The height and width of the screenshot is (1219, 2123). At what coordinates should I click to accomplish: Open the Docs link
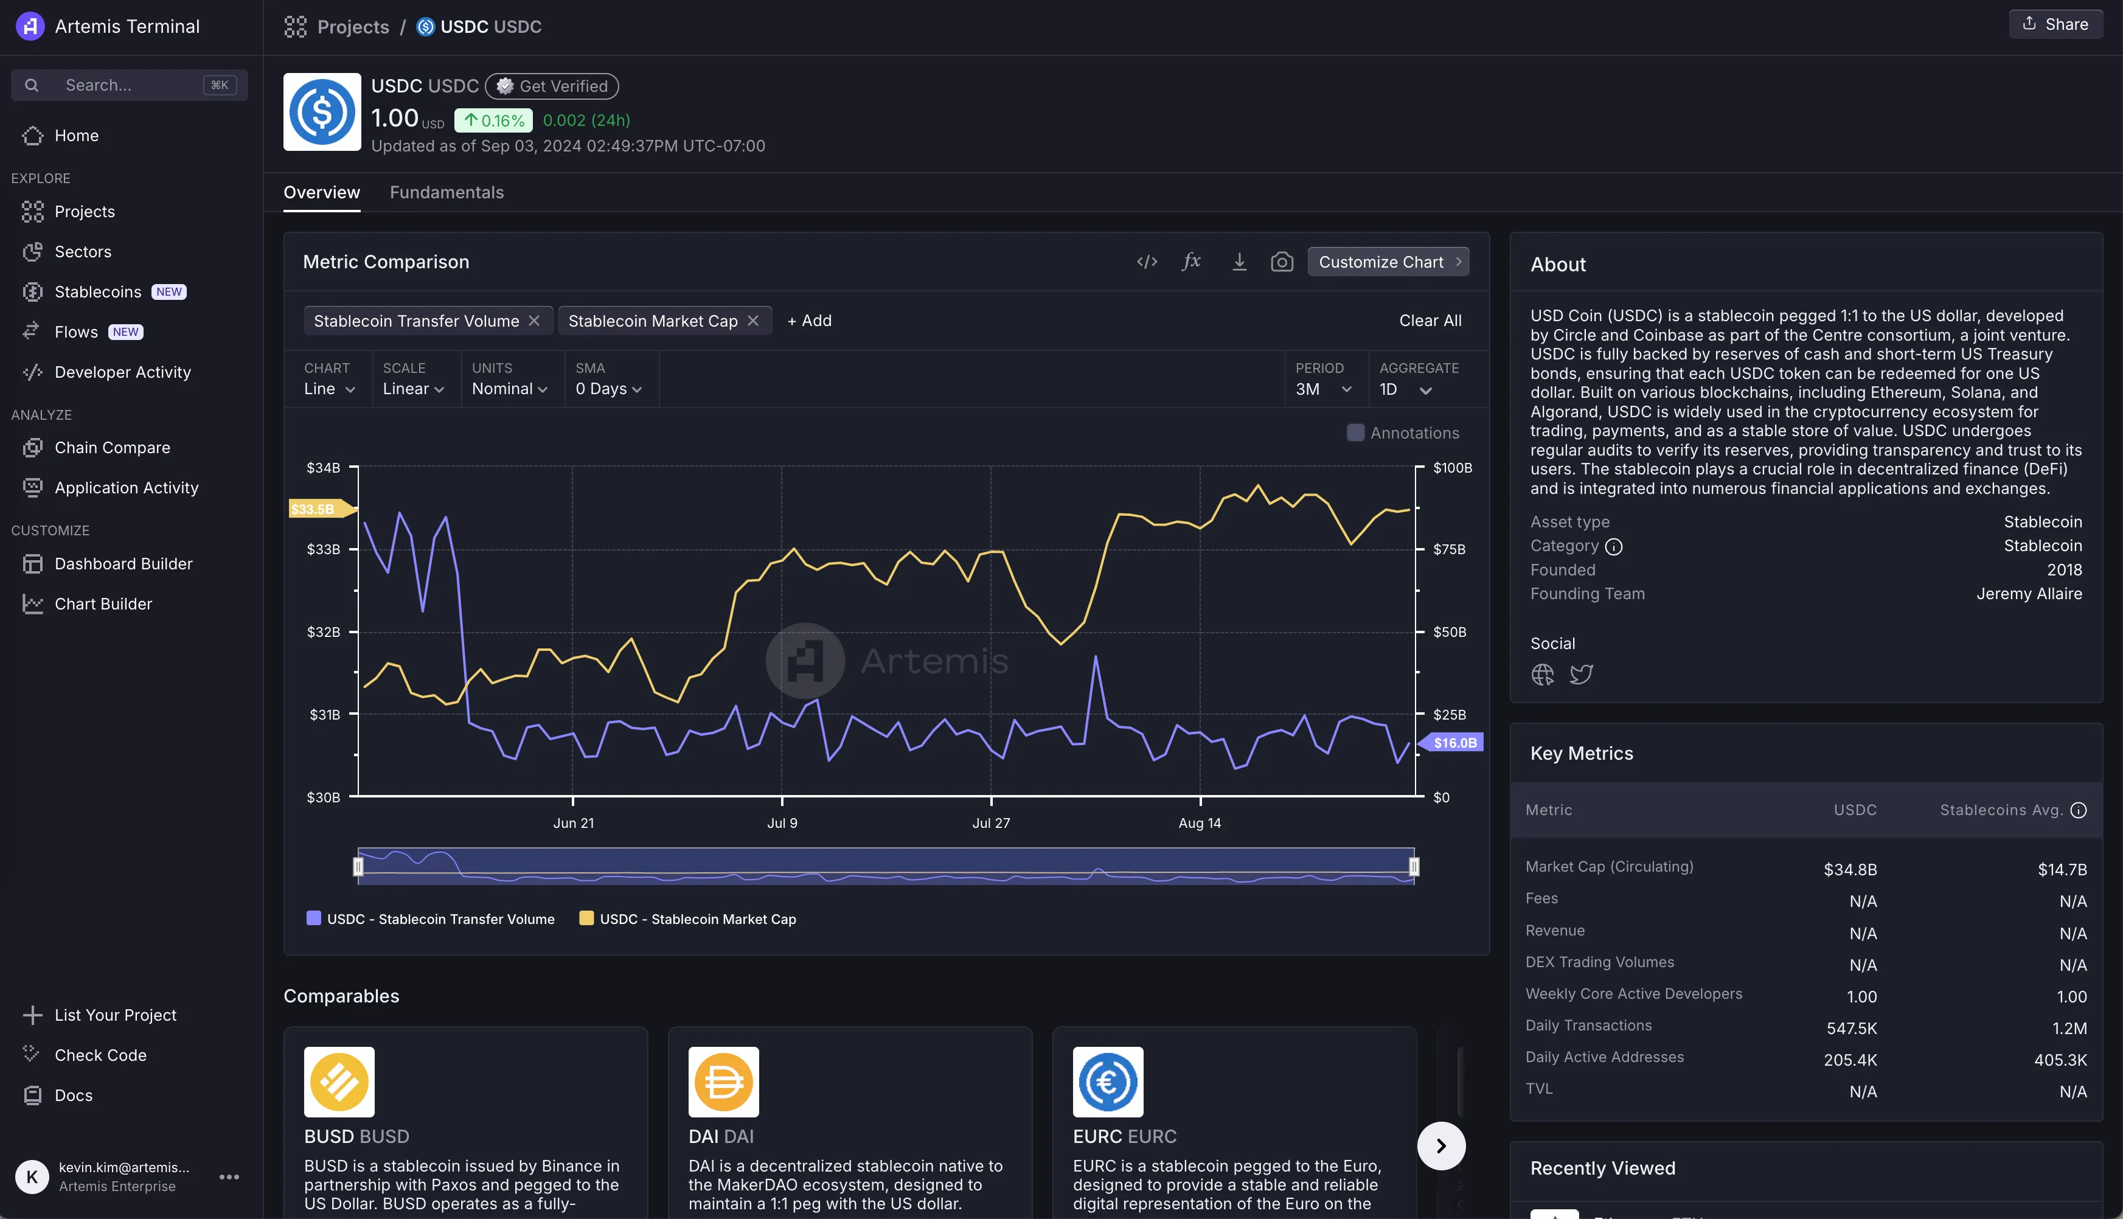click(74, 1096)
